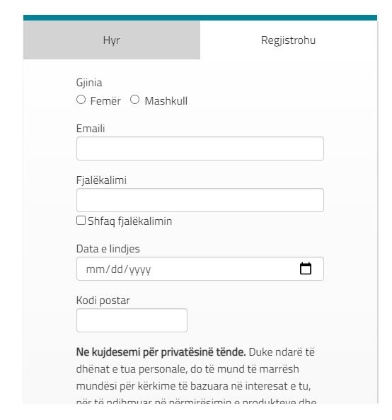Select the Femër radio button
Viewport: 392px width, 420px height.
pos(81,100)
